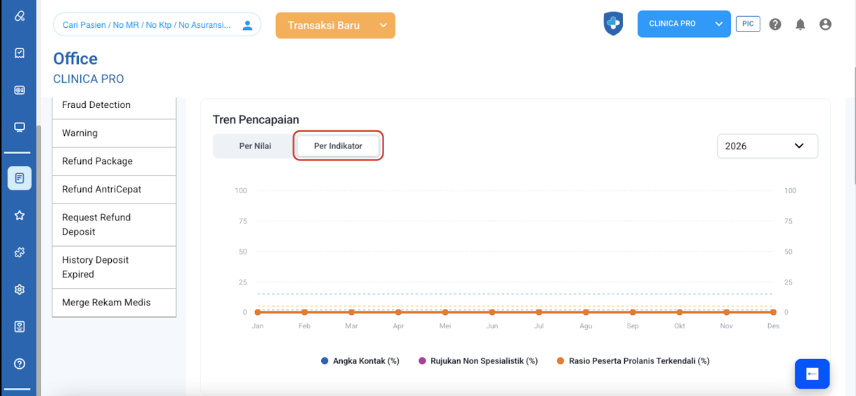Open the settings gear in the sidebar
Image resolution: width=856 pixels, height=396 pixels.
(x=20, y=289)
